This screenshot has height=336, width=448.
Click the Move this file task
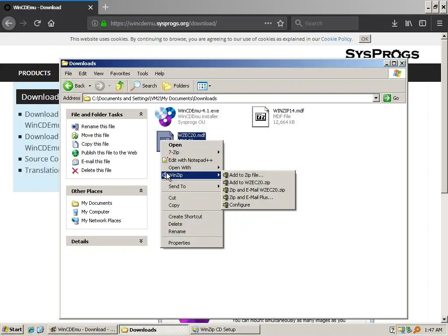95,135
